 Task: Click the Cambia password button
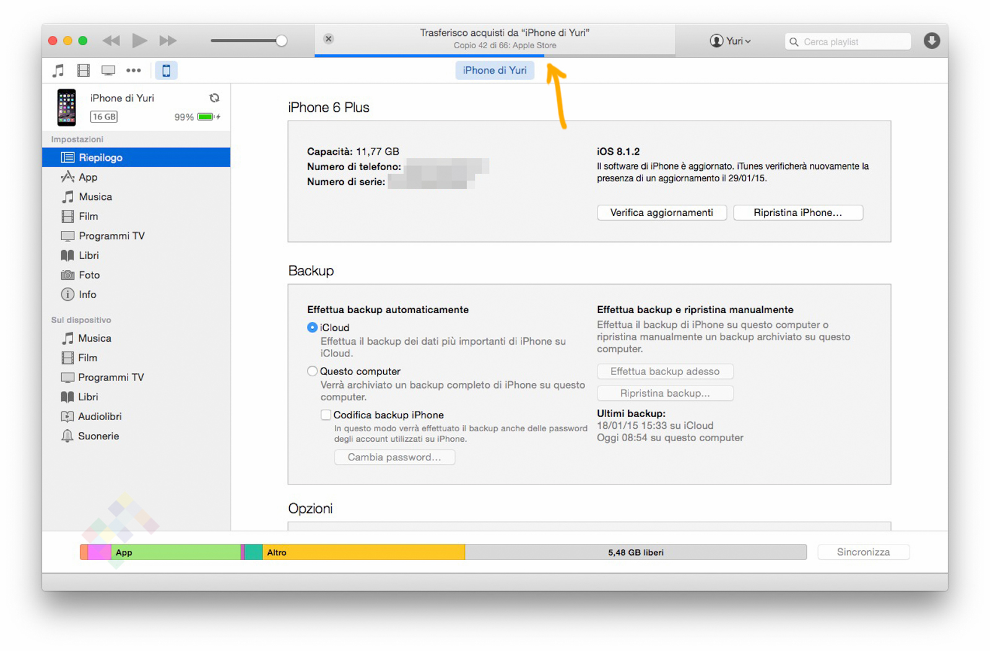point(394,457)
